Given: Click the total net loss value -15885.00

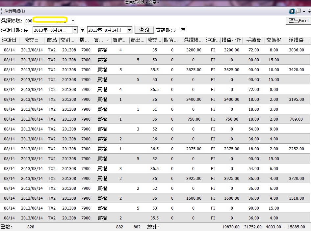Looking at the screenshot, I should click(295, 227).
